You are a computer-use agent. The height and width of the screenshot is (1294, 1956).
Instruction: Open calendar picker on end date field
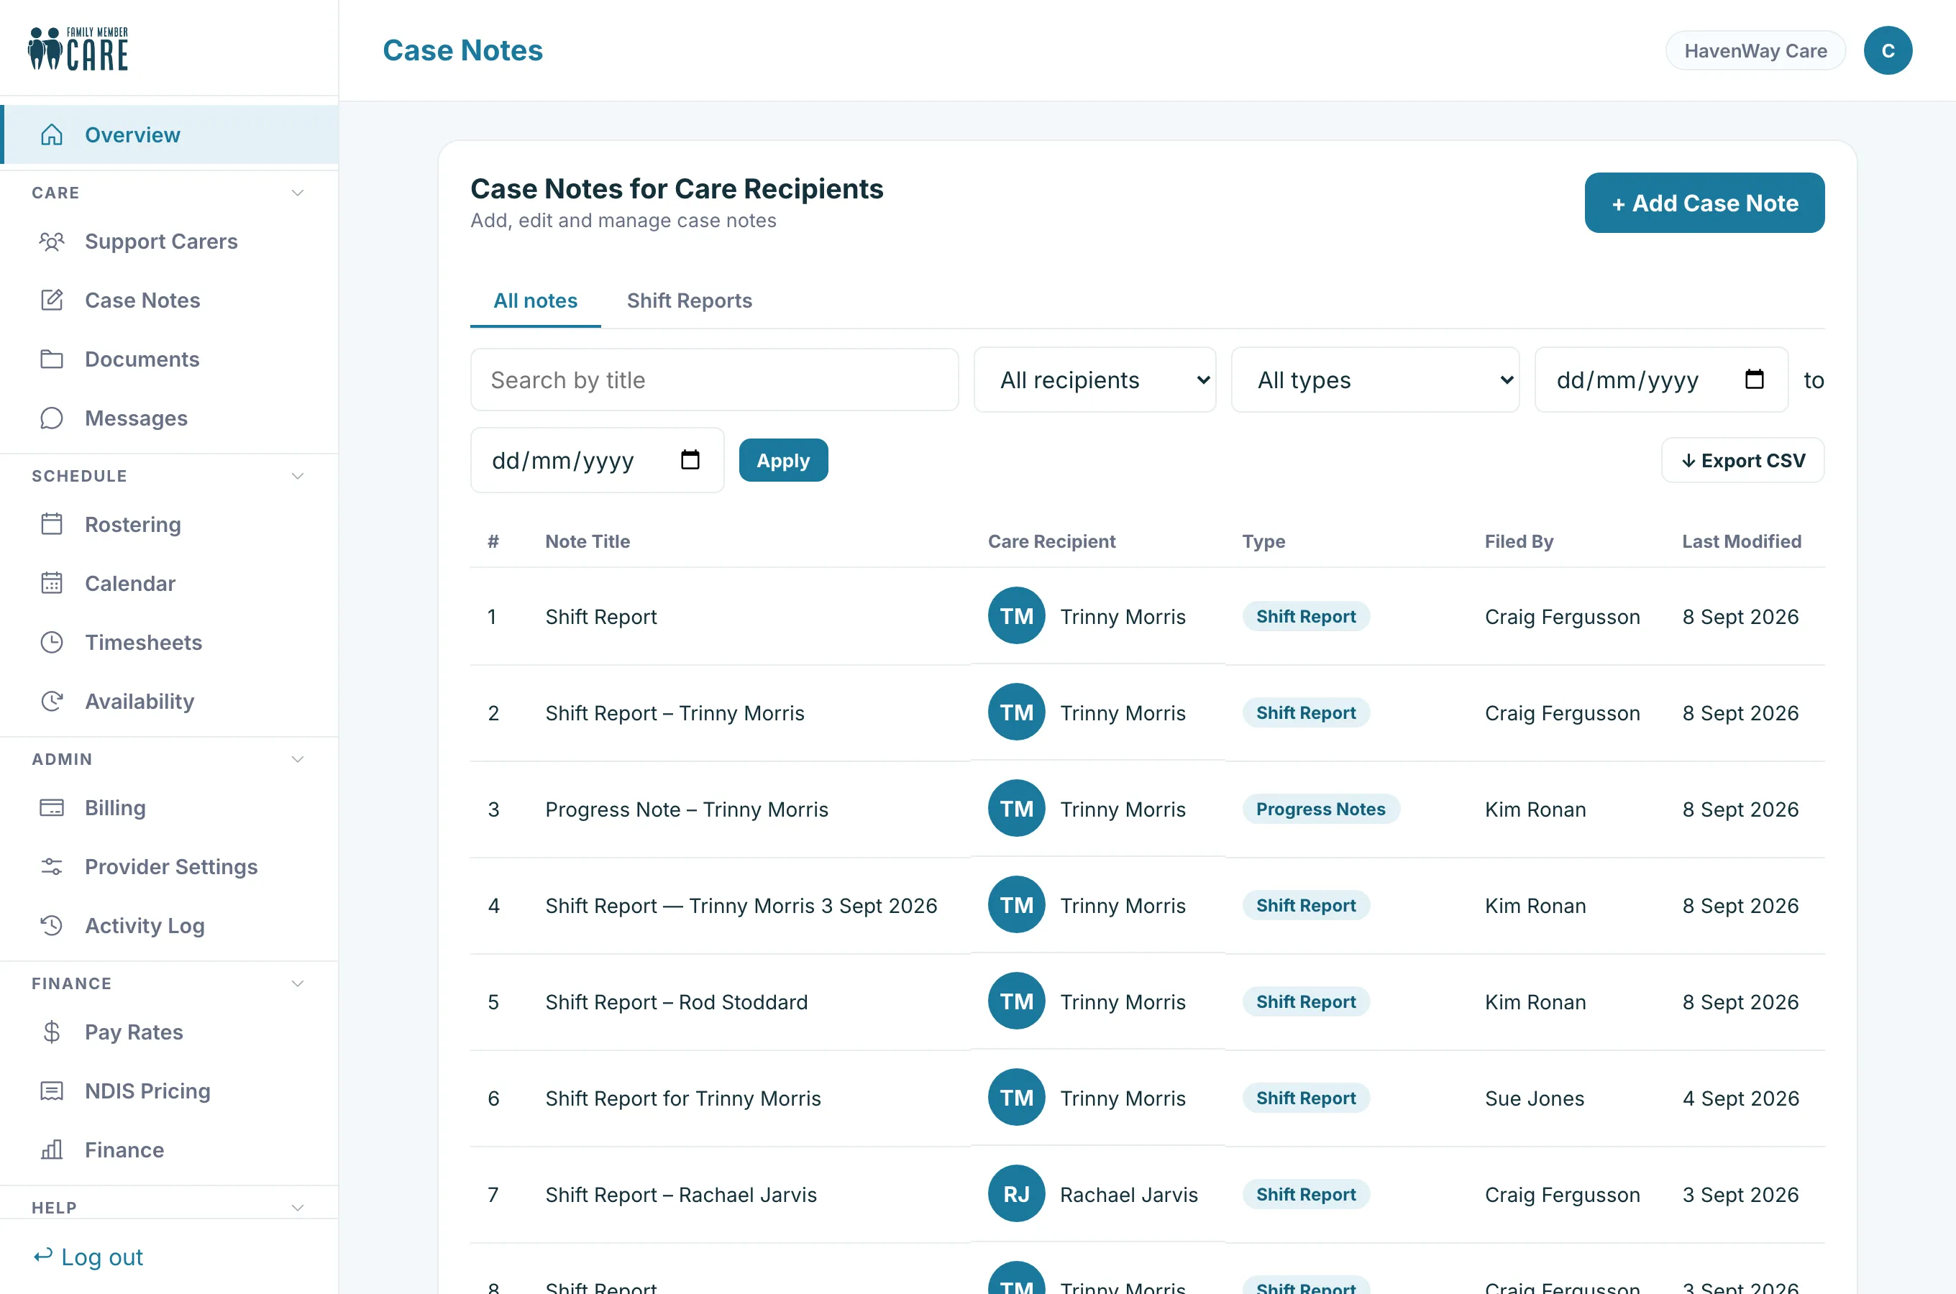point(690,459)
